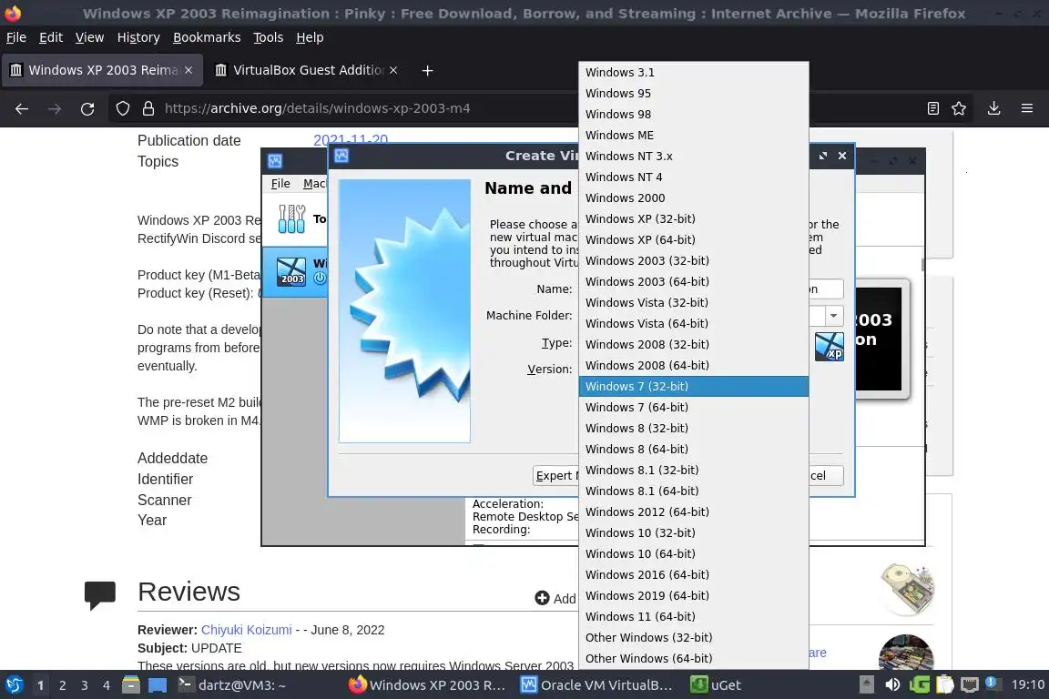This screenshot has width=1049, height=699.
Task: Open VirtualBox Tools icon in sidebar
Action: pyautogui.click(x=291, y=218)
